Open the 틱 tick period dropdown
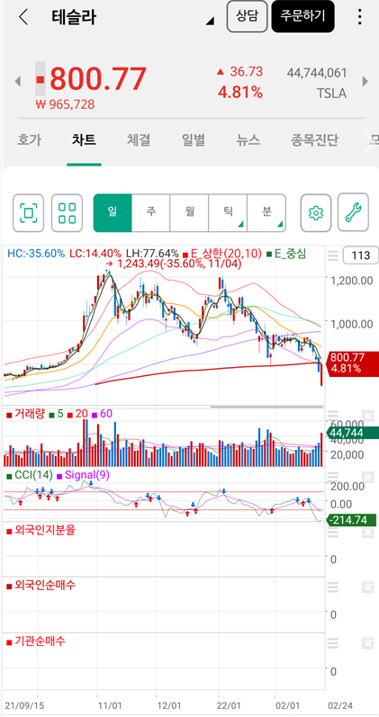 pyautogui.click(x=228, y=212)
